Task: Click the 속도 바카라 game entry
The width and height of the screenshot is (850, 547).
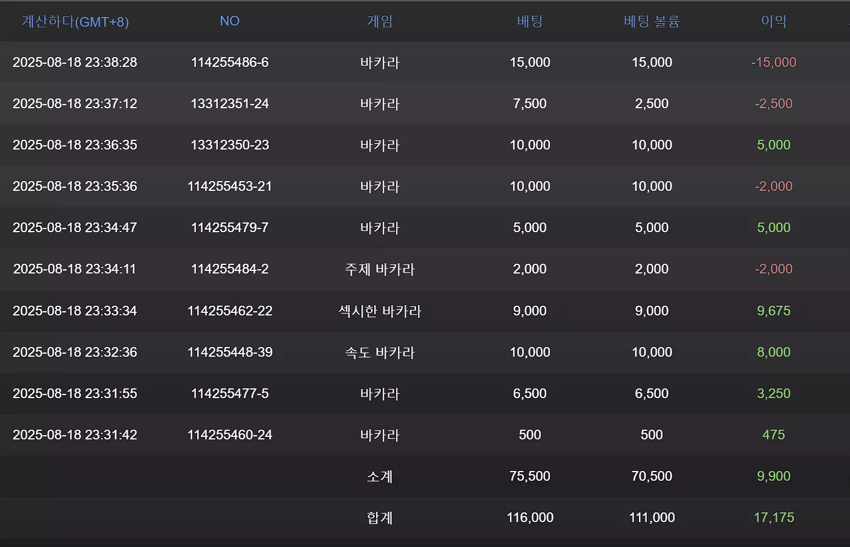Action: click(380, 353)
